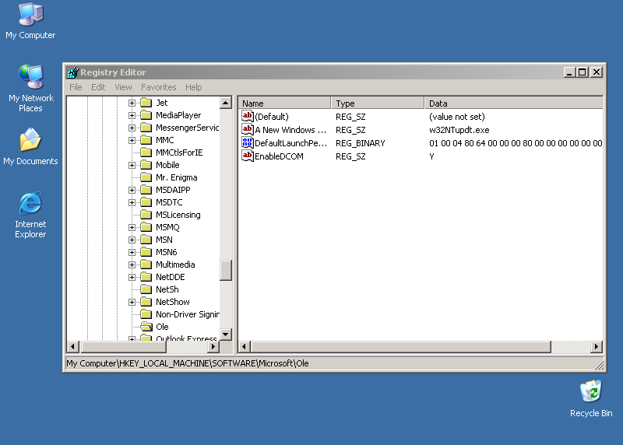The height and width of the screenshot is (445, 623).
Task: Open the Favorites menu
Action: click(x=159, y=87)
